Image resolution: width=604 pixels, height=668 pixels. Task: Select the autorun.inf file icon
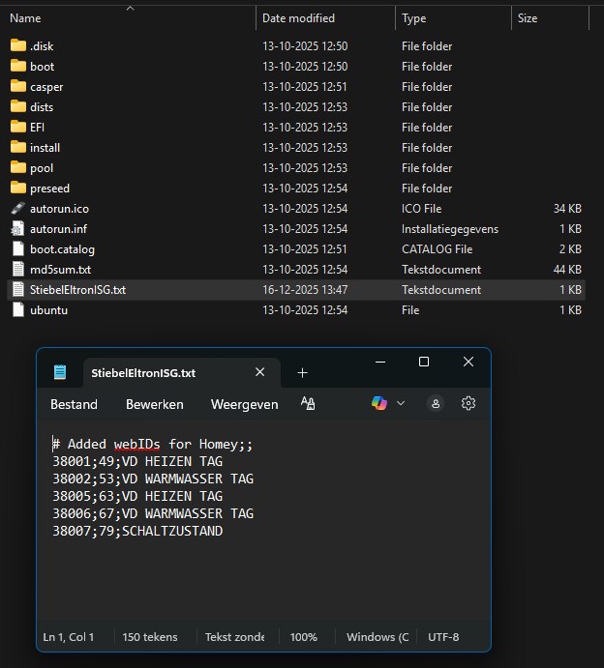coord(18,229)
